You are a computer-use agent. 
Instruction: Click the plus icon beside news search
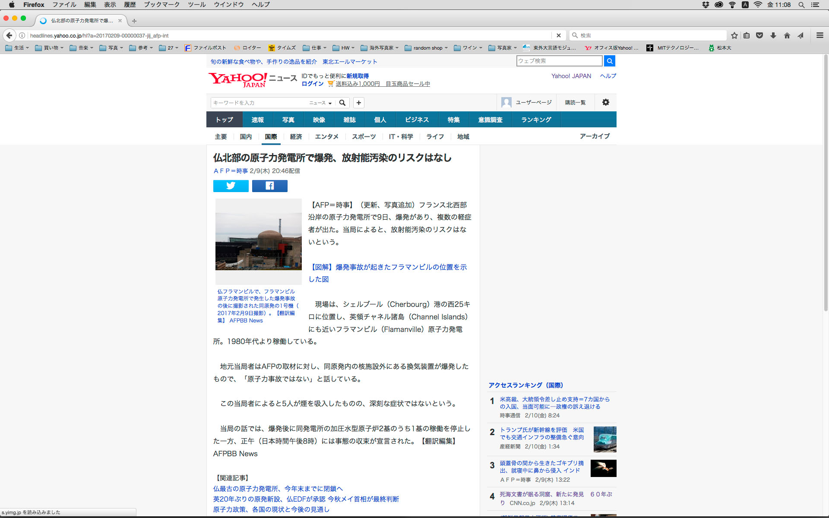(x=358, y=103)
